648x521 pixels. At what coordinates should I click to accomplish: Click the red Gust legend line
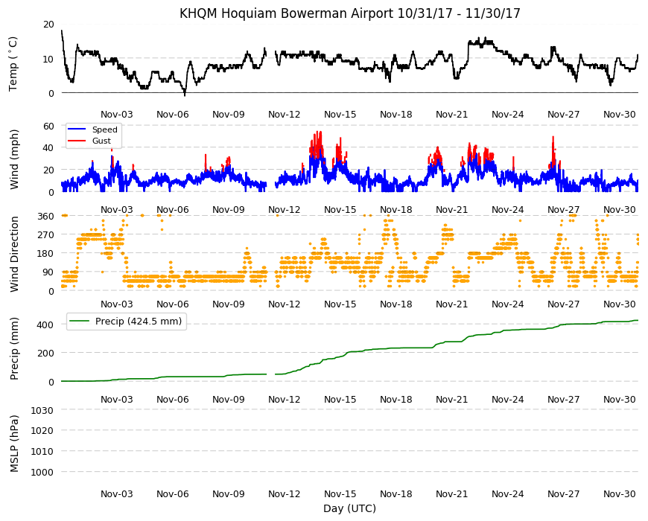coord(77,141)
